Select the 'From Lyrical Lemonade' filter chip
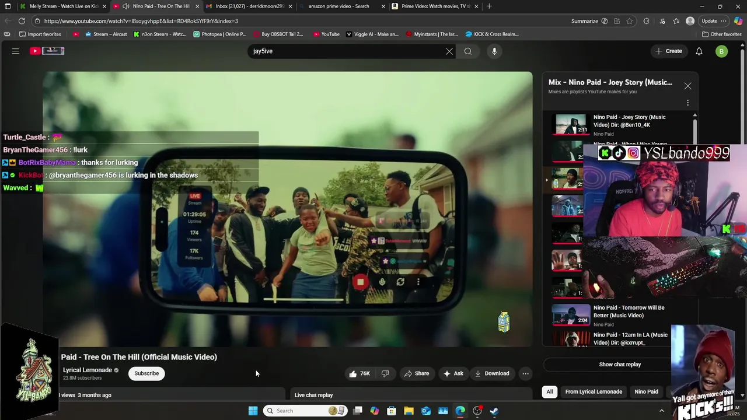Image resolution: width=747 pixels, height=420 pixels. click(594, 392)
